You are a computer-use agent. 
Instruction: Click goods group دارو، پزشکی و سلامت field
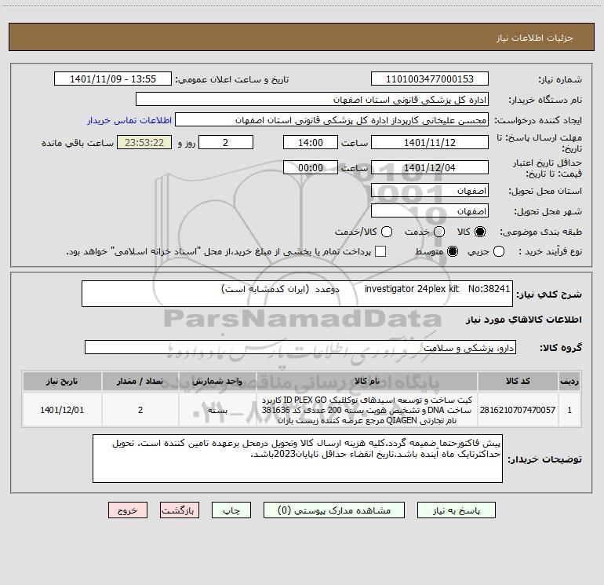point(300,347)
